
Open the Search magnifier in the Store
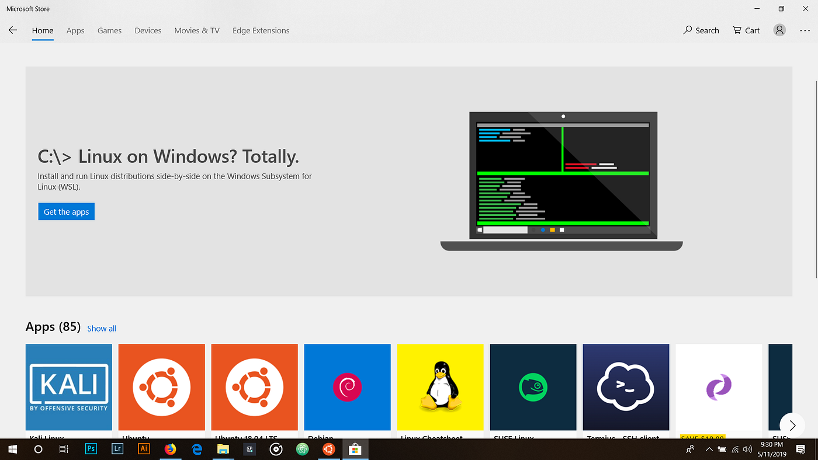coord(701,30)
